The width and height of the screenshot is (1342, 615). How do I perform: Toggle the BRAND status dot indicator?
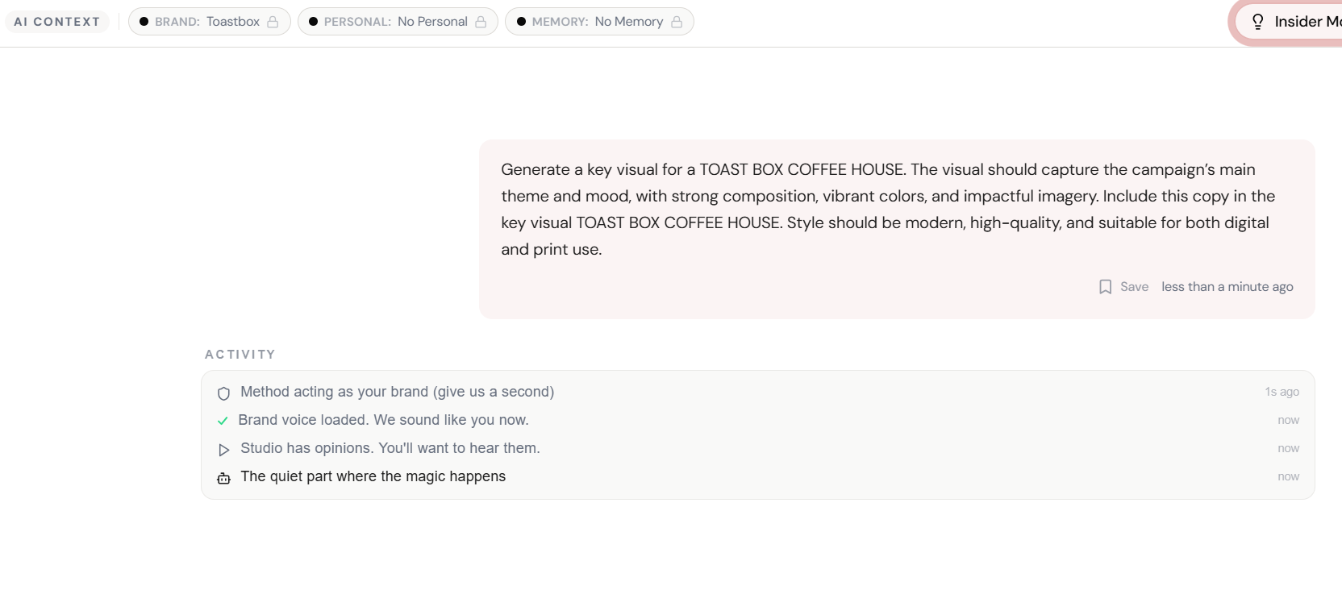[146, 22]
